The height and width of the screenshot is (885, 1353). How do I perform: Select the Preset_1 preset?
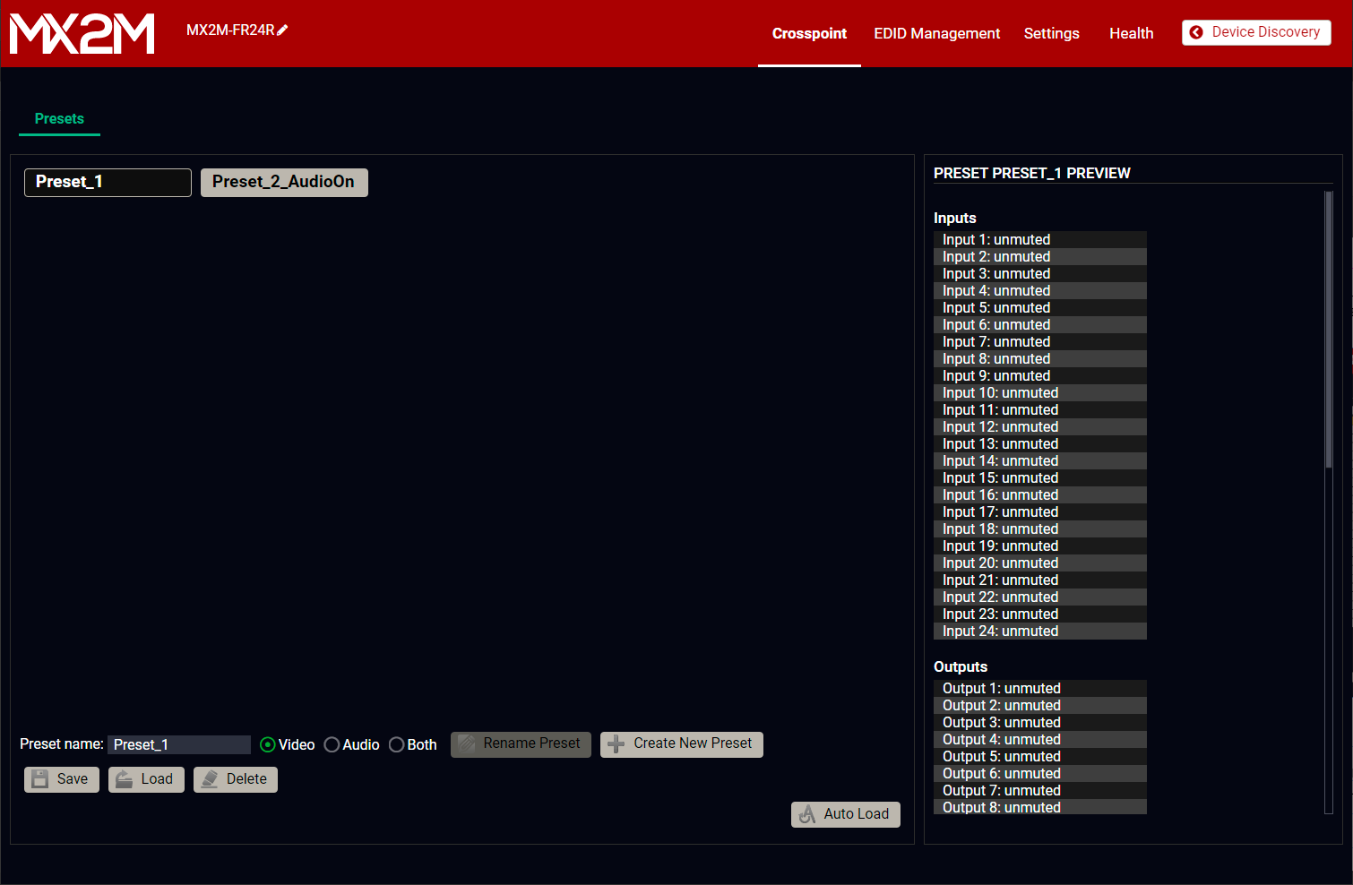coord(108,183)
